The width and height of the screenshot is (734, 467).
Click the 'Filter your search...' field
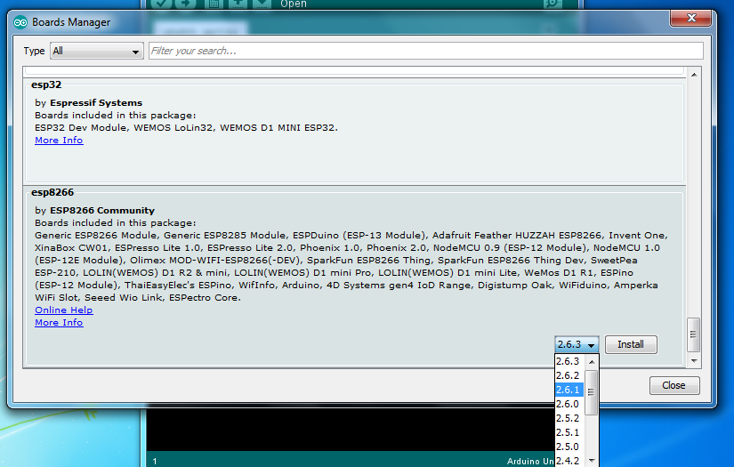point(426,51)
